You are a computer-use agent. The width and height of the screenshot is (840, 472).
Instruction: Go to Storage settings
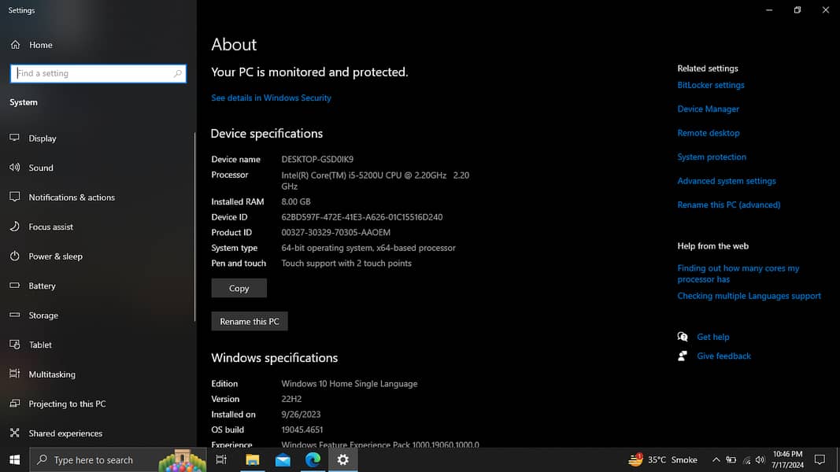[43, 315]
